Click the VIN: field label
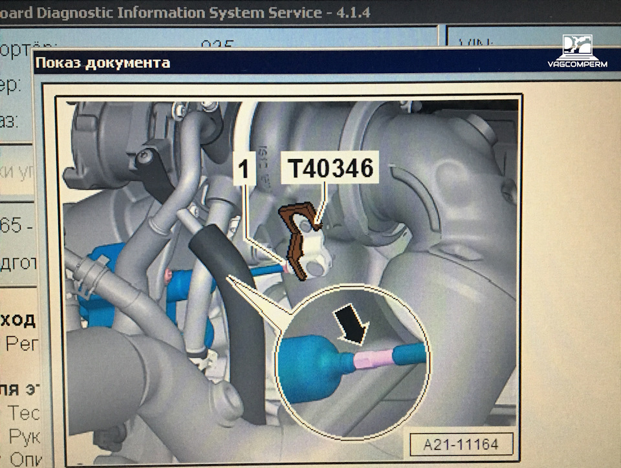This screenshot has height=468, width=621. pos(477,44)
